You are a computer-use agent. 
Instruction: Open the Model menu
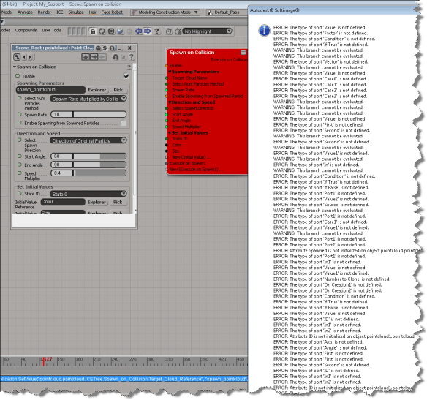pyautogui.click(x=7, y=12)
